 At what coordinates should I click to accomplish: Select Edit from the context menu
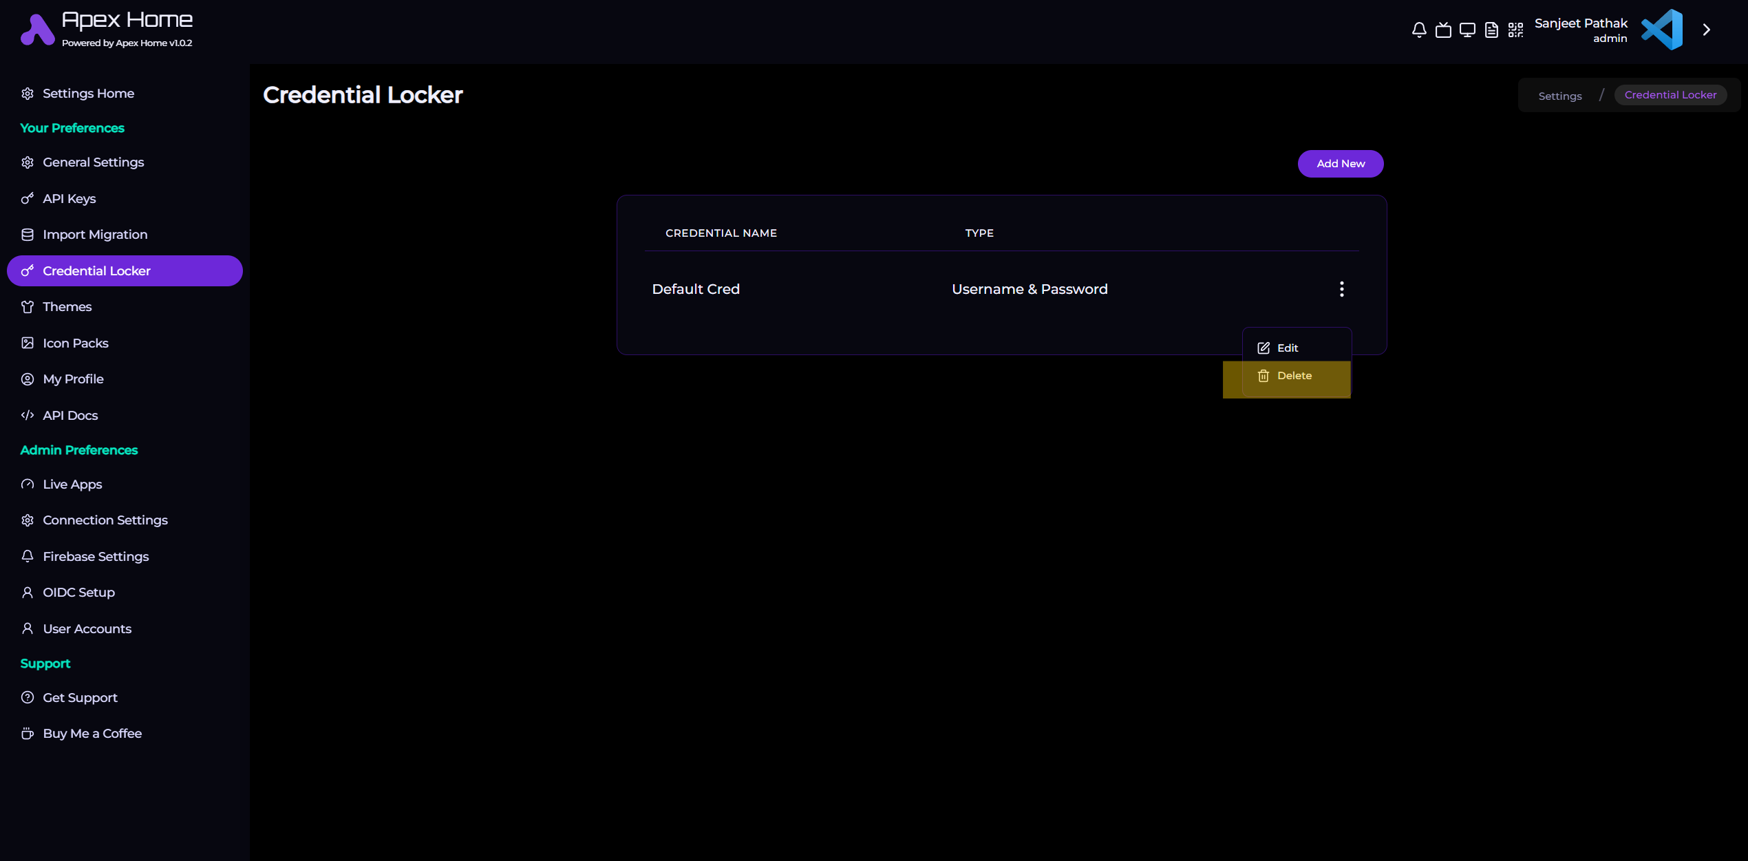click(x=1286, y=348)
